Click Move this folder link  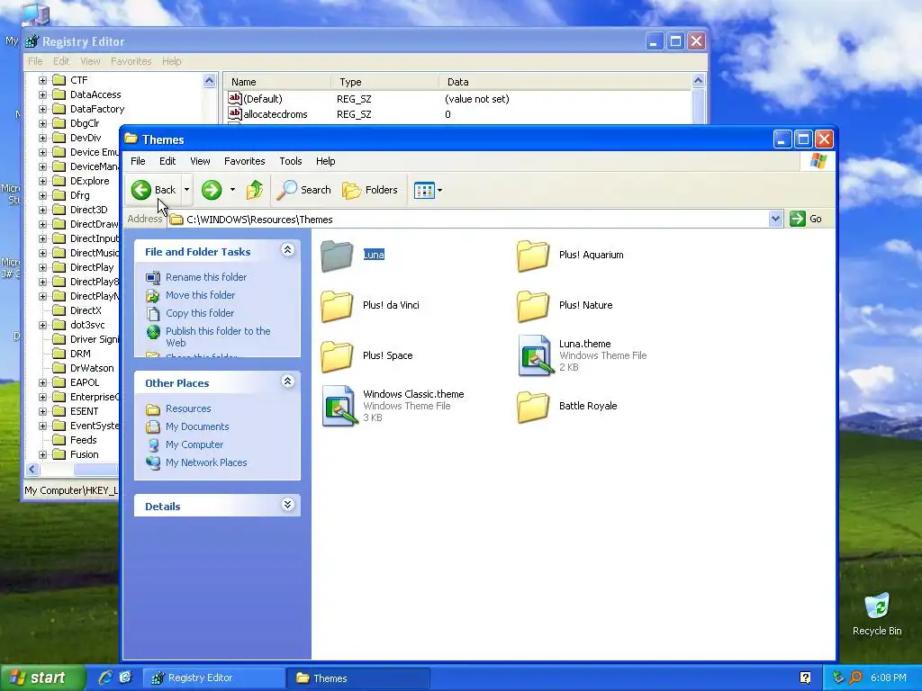[x=200, y=295]
